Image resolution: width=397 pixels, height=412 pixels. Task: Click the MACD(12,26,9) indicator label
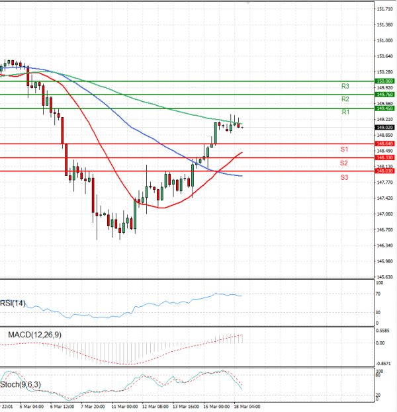pyautogui.click(x=34, y=335)
